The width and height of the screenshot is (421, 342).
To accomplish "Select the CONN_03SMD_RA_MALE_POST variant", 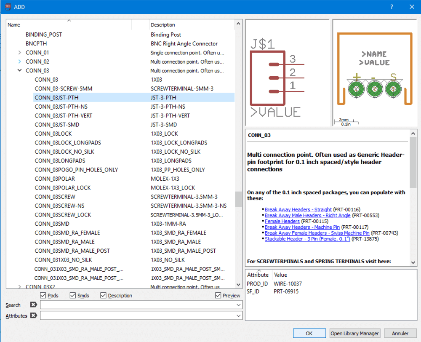I will pos(72,251).
